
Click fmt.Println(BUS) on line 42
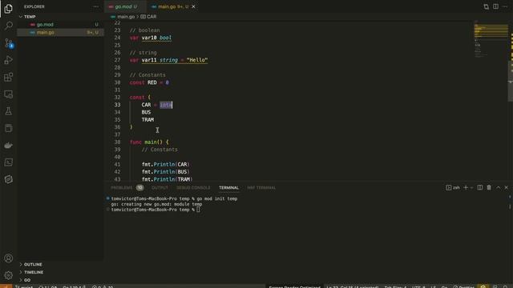[x=166, y=172]
